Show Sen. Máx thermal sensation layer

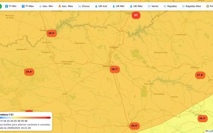[65, 6]
